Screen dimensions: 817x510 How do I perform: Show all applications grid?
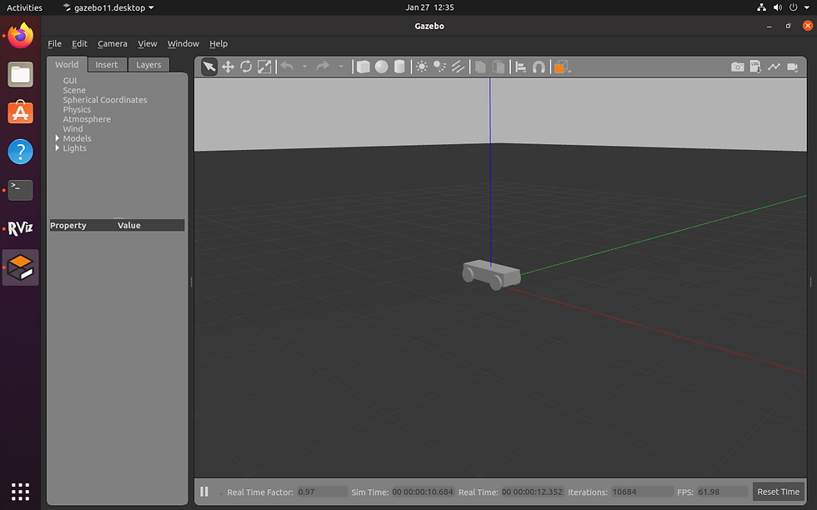[x=20, y=491]
